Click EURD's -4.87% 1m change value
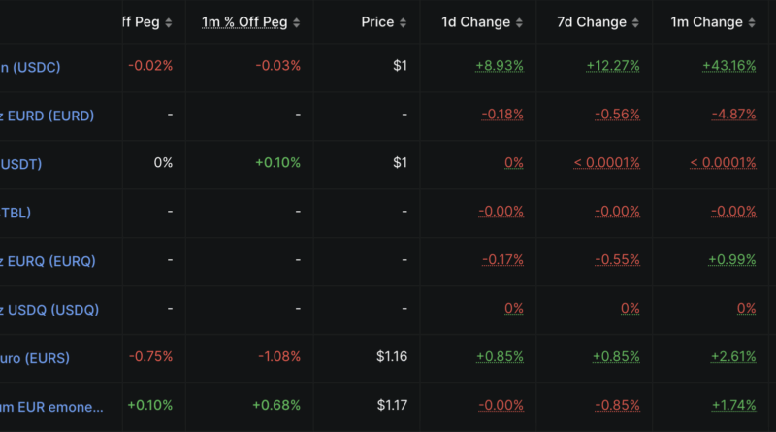The width and height of the screenshot is (776, 432). (733, 115)
